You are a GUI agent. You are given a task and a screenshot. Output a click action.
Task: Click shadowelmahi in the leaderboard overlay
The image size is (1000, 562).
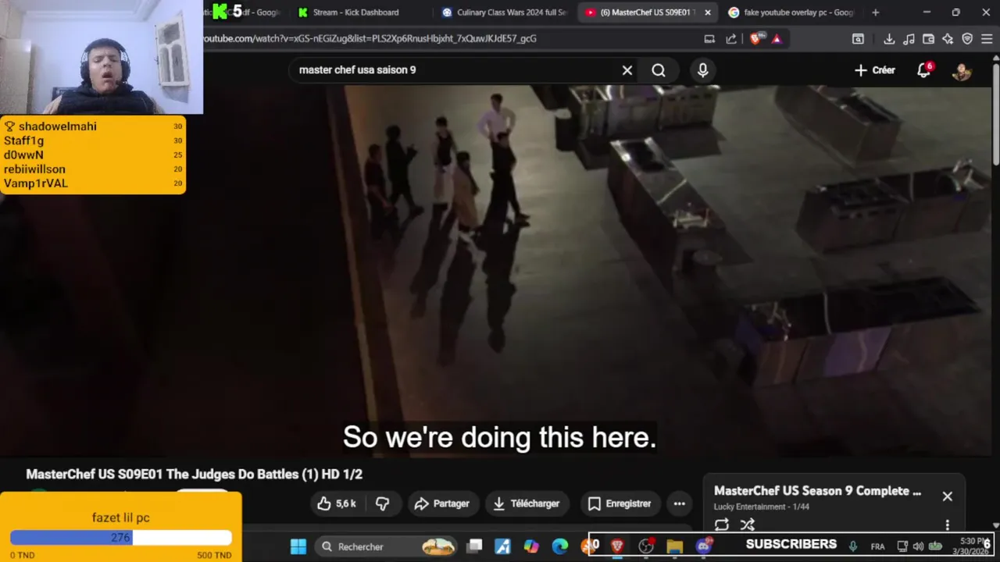pos(57,126)
